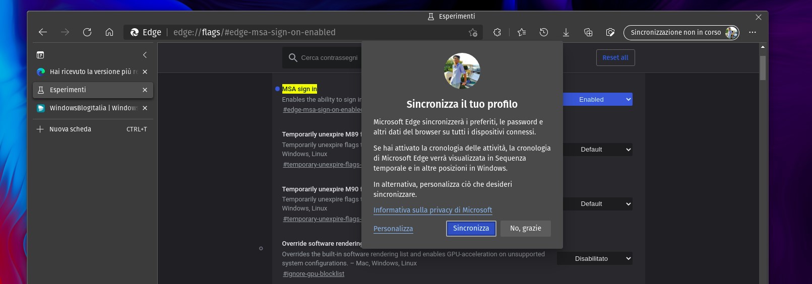Open the Collections icon

pyautogui.click(x=588, y=32)
